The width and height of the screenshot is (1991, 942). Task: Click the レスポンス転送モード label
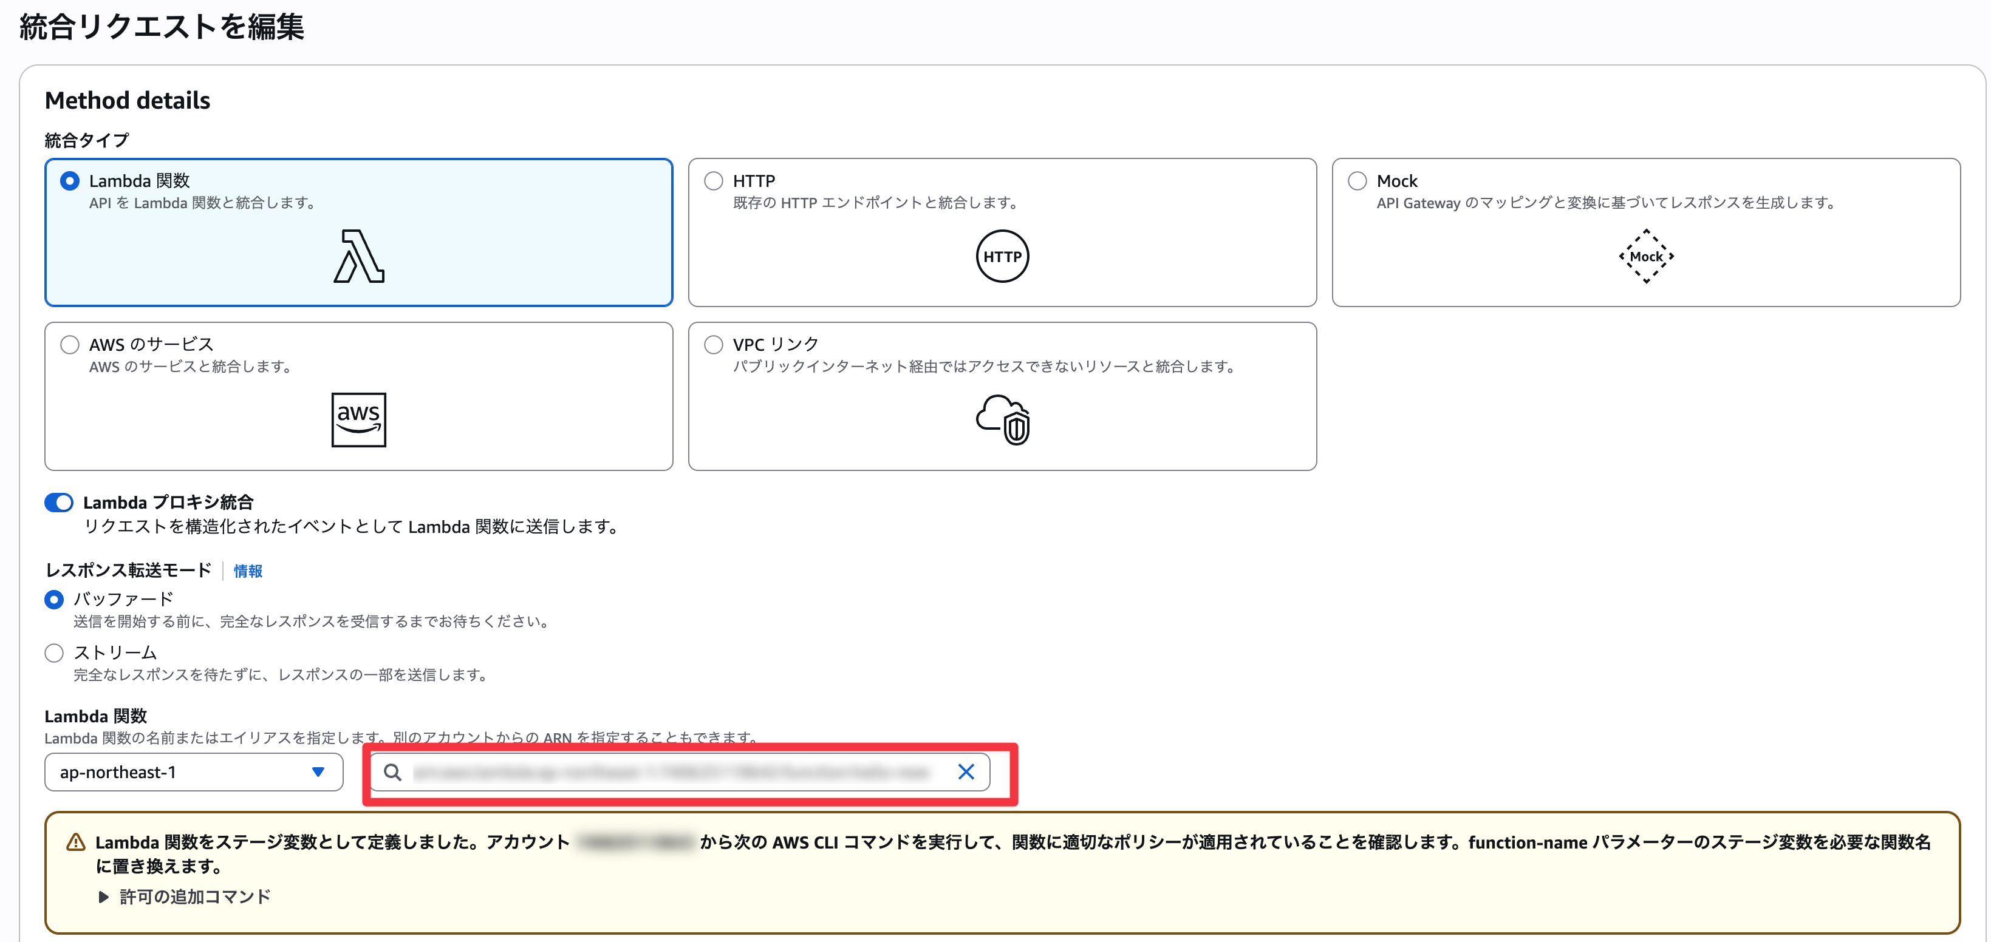click(128, 571)
